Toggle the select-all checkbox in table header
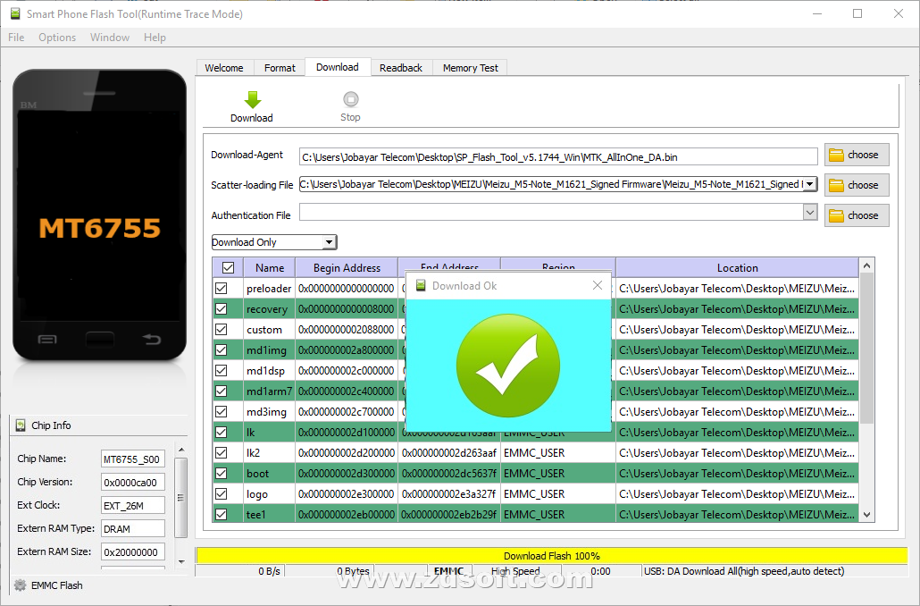The width and height of the screenshot is (920, 606). pos(227,267)
